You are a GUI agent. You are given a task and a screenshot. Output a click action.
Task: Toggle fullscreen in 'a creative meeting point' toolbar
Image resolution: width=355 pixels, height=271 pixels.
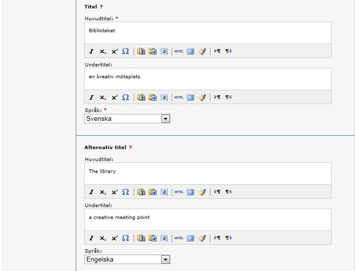click(x=191, y=238)
